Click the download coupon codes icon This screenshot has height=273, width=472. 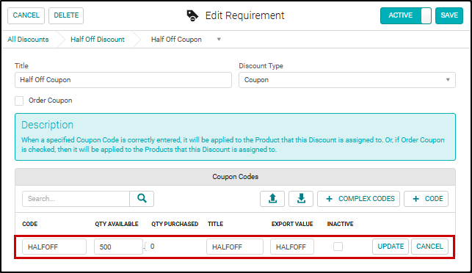301,199
